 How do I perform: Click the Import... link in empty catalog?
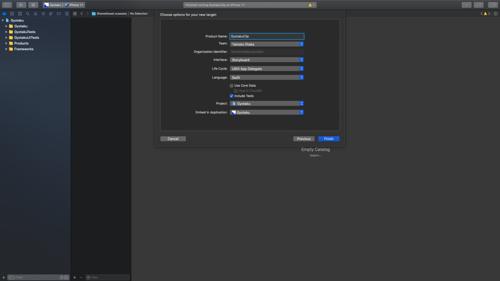click(315, 156)
